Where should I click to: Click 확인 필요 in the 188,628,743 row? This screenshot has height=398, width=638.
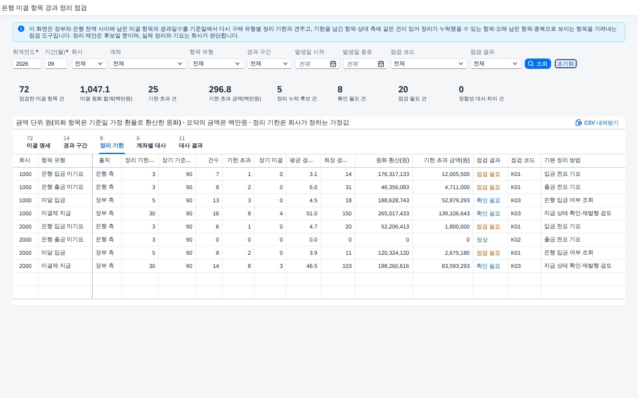[x=488, y=200]
